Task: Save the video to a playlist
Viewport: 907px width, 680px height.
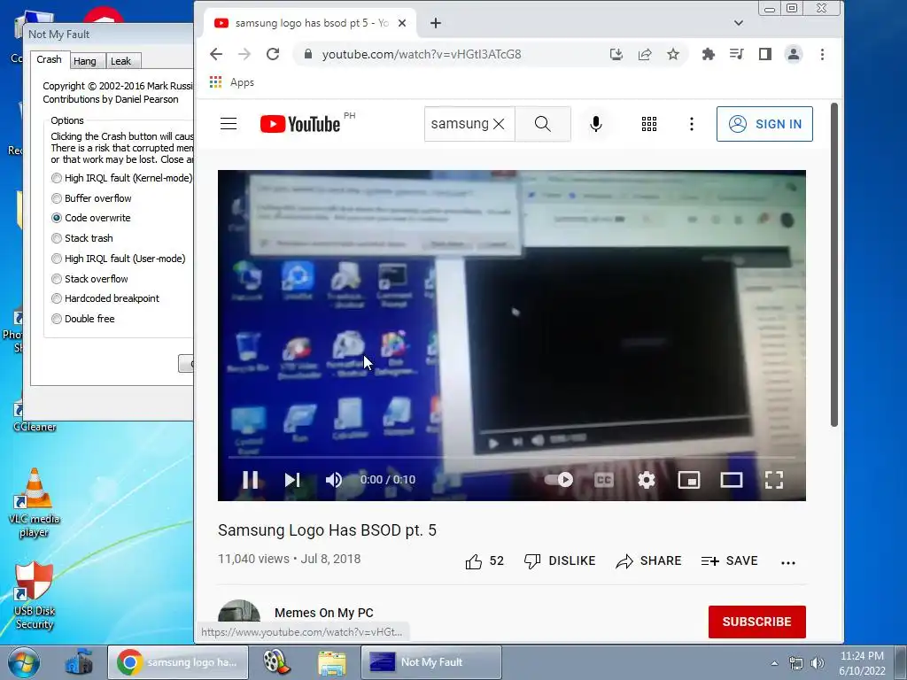Action: 730,560
